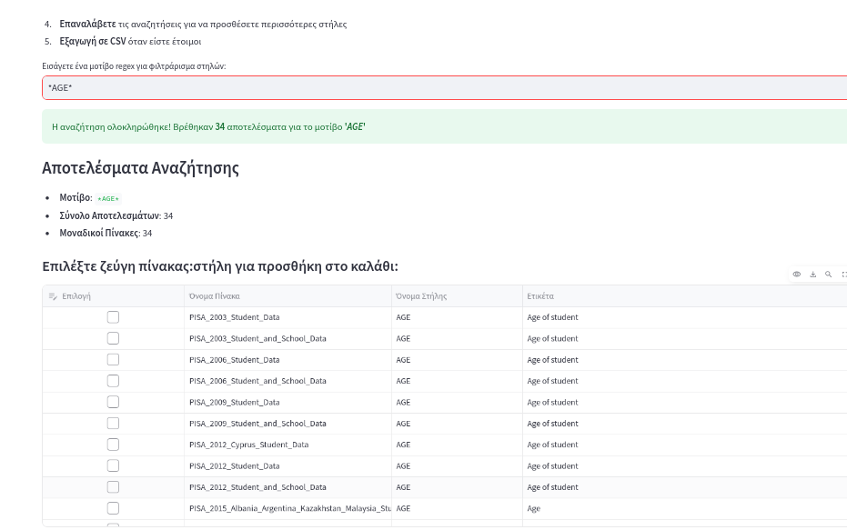Enable checkbox for PISA_2009_Student_and_School_Data
The image size is (847, 530).
[x=113, y=423]
